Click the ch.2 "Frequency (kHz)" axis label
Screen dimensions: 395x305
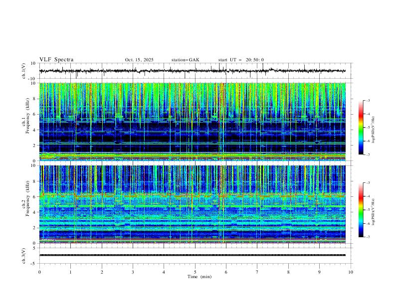27,198
